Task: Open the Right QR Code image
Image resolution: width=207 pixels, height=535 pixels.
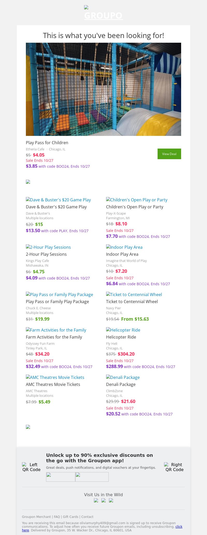Action: point(174,467)
